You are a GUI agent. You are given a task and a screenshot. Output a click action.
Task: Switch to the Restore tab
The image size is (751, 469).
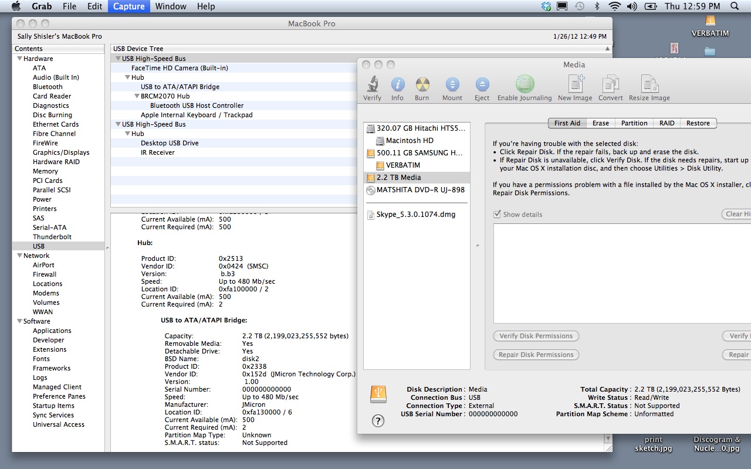tap(698, 123)
